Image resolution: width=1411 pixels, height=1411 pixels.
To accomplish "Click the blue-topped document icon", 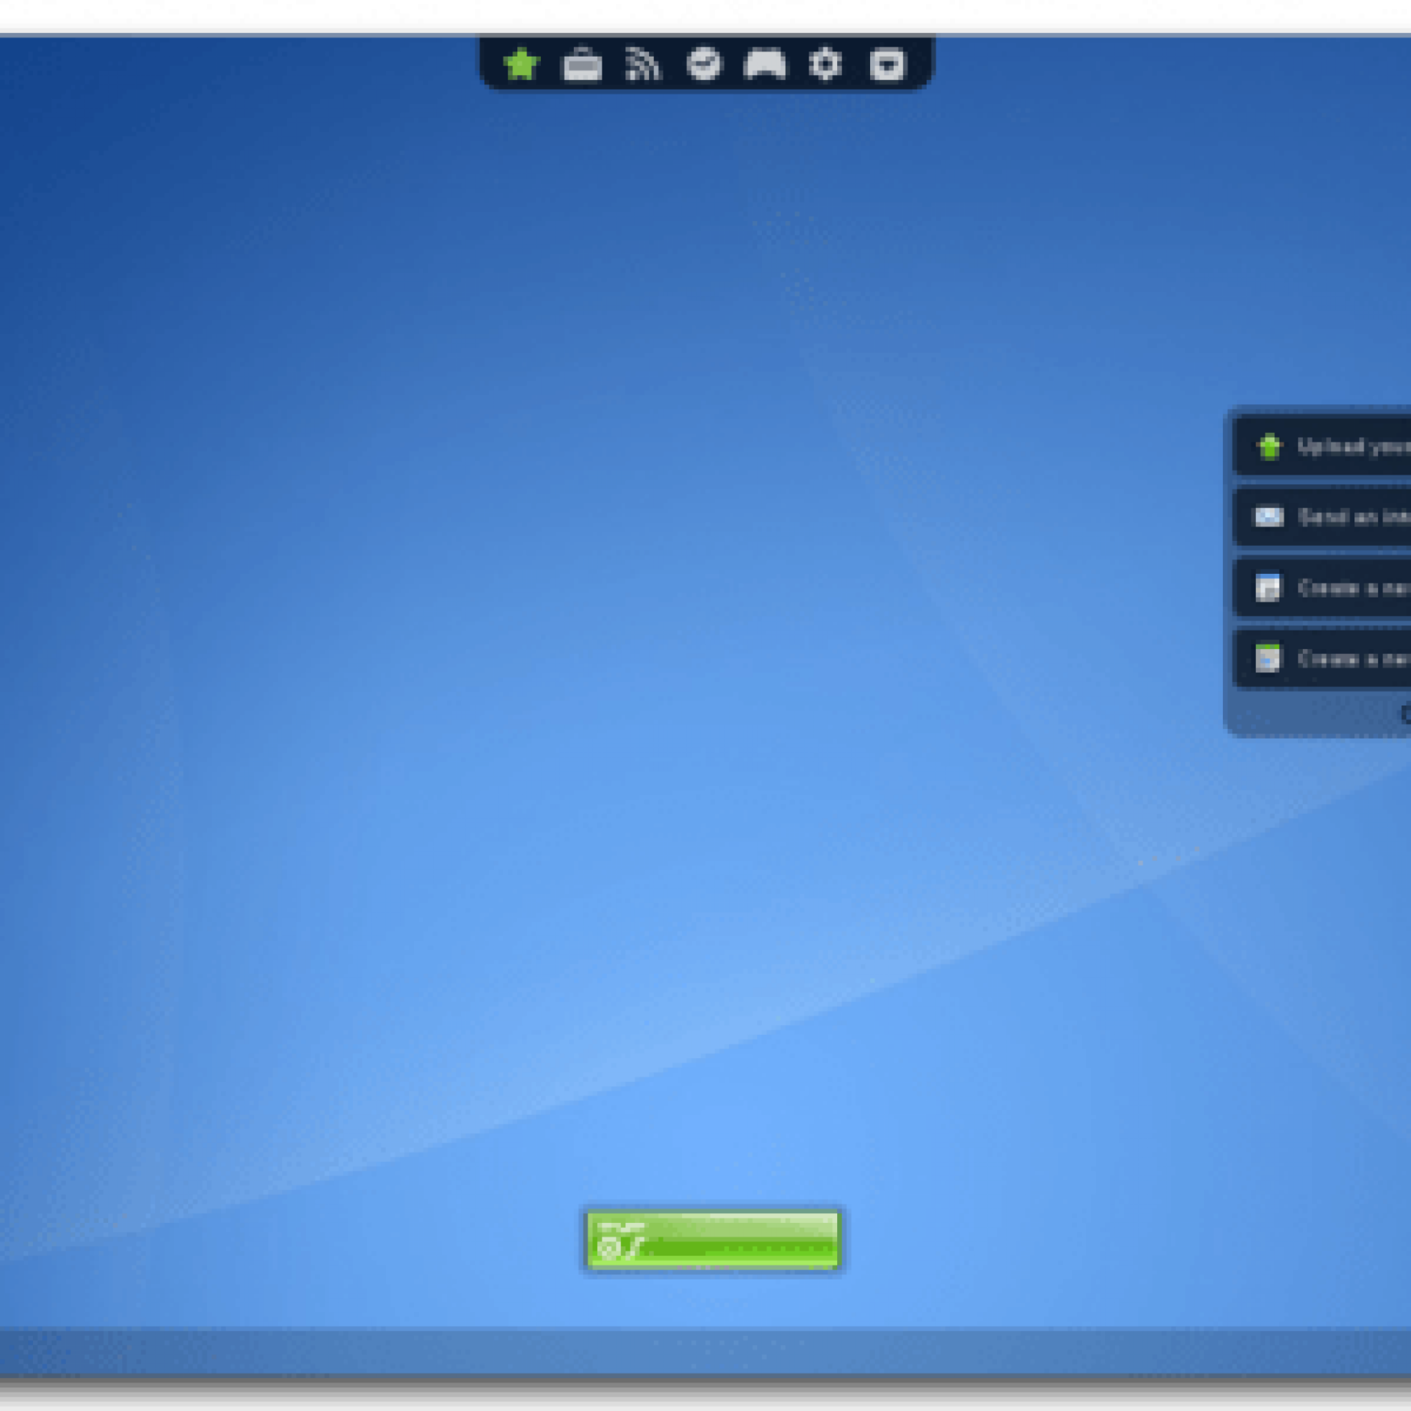I will (1268, 587).
